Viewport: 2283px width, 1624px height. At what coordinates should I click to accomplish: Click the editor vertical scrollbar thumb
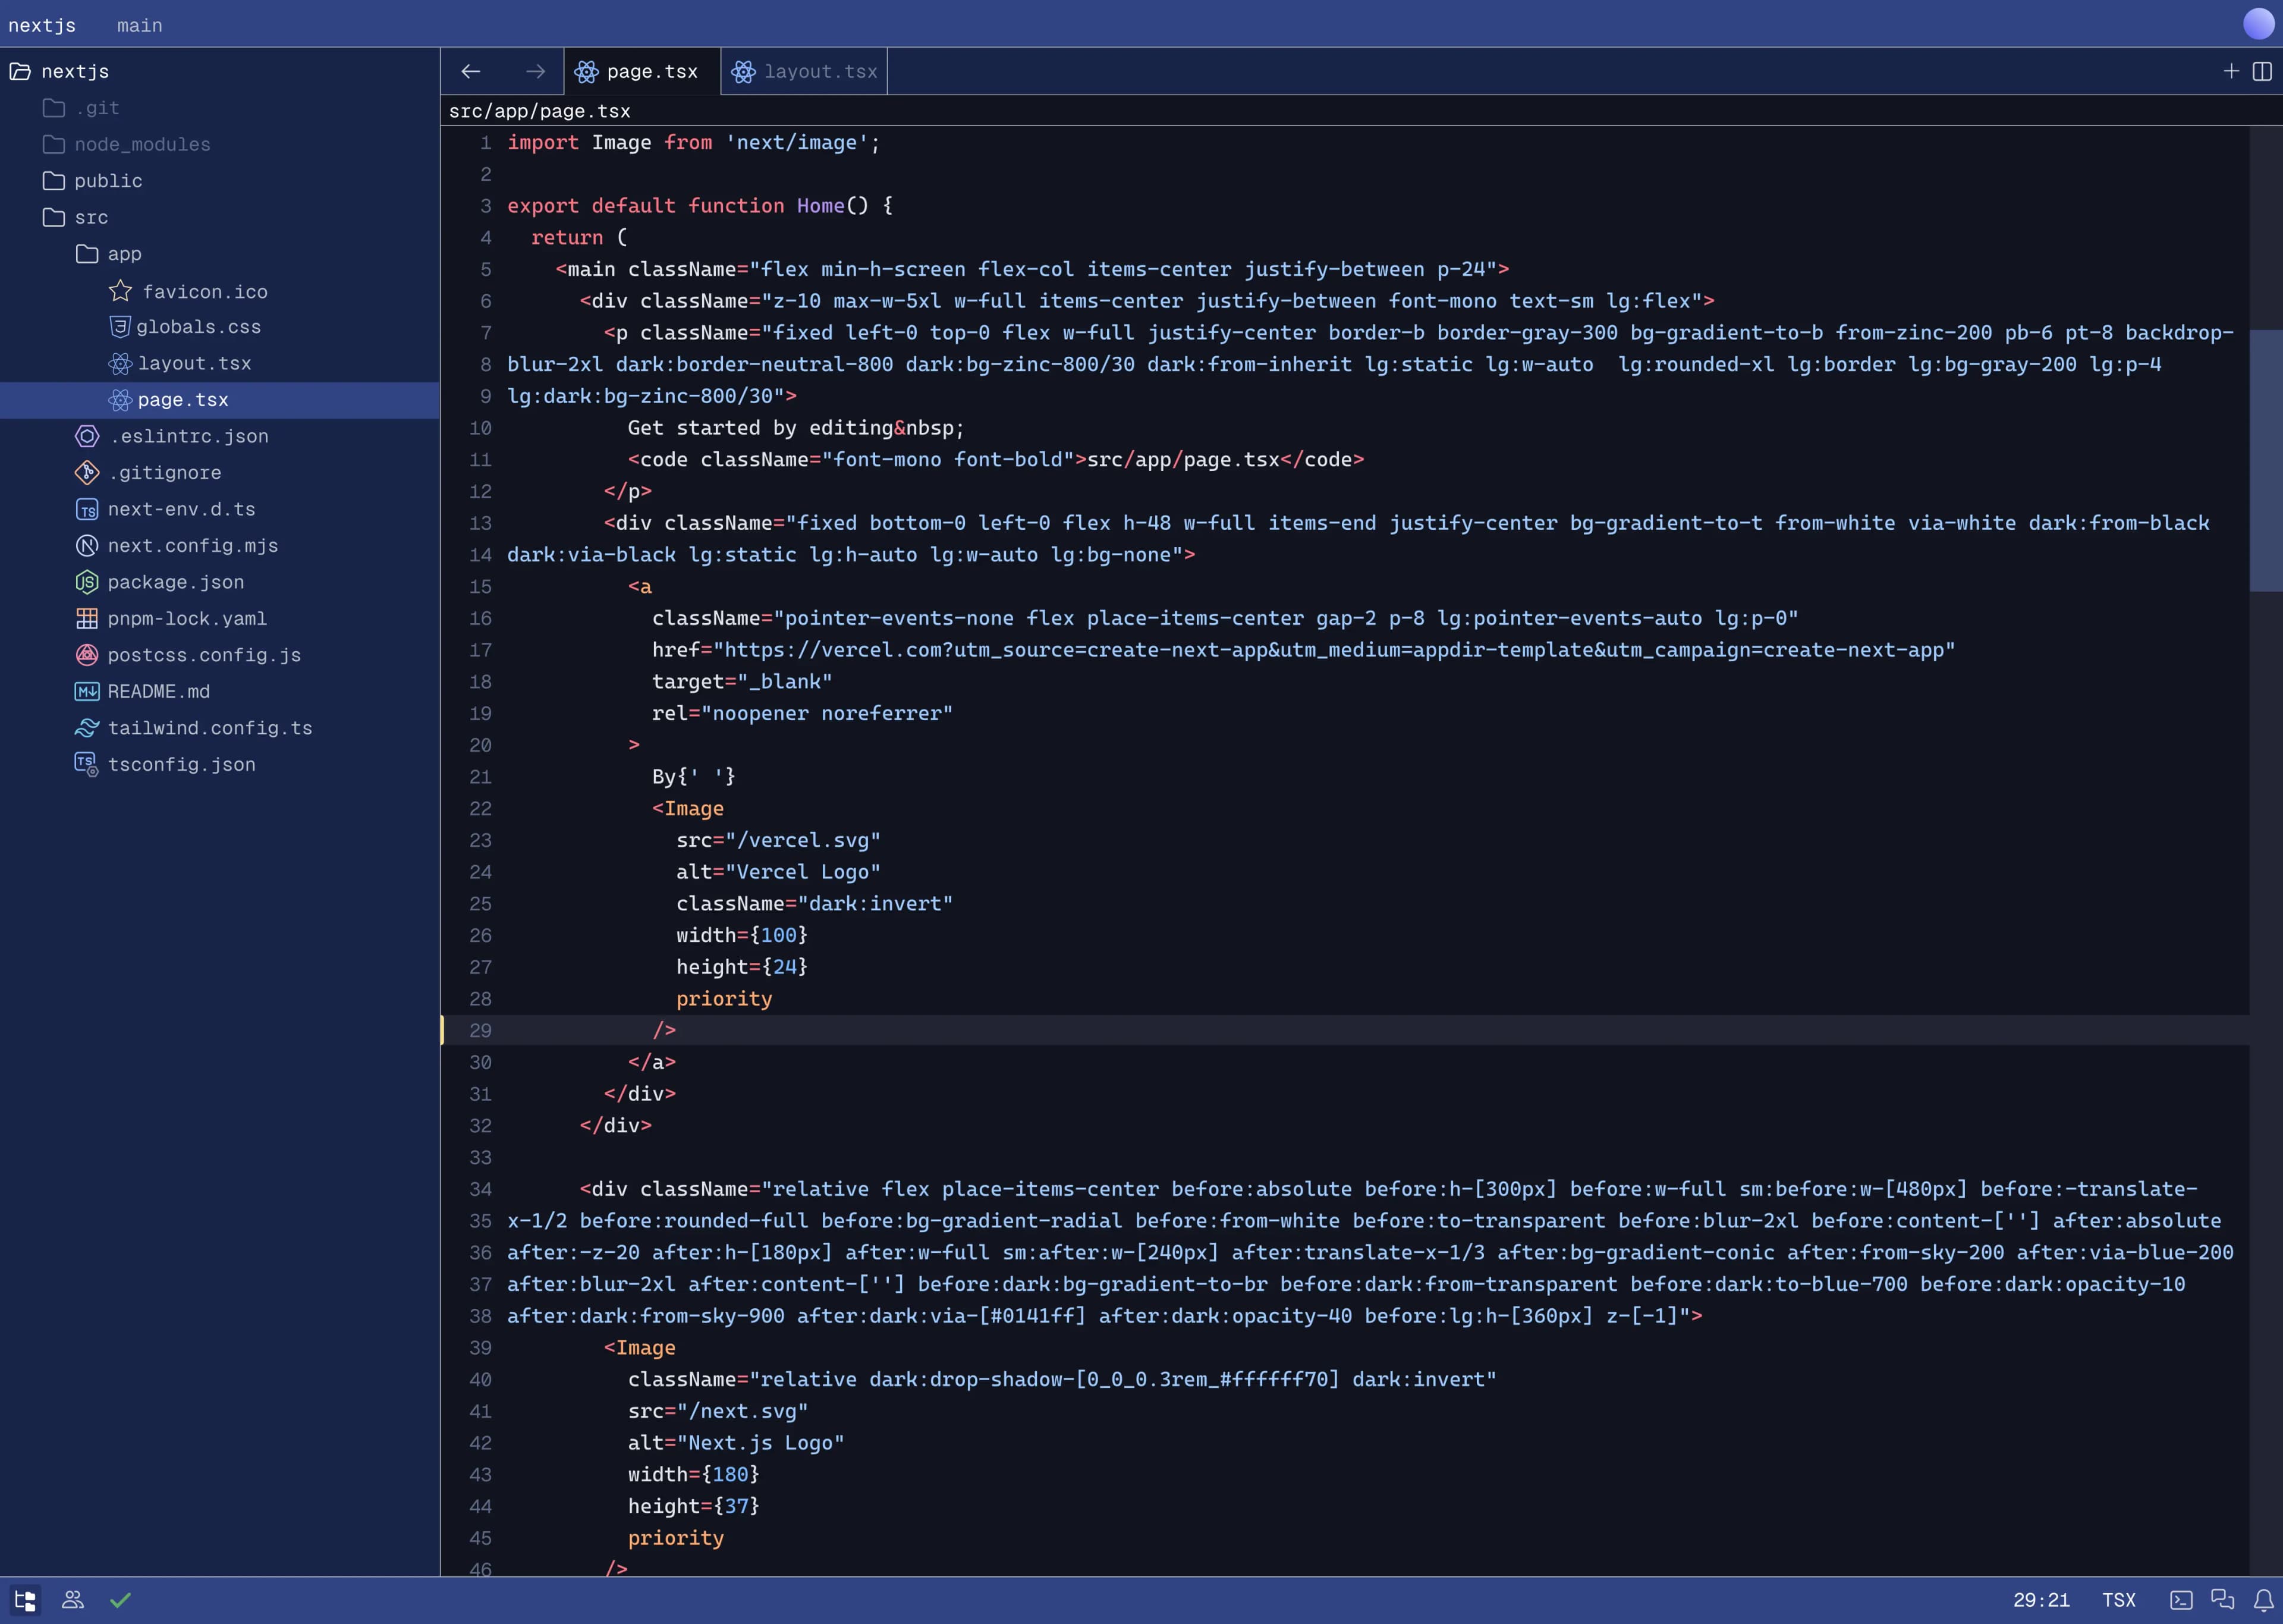point(2266,460)
